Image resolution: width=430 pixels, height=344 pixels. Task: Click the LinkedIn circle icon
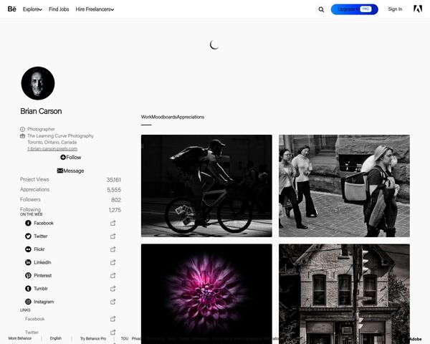tap(29, 262)
